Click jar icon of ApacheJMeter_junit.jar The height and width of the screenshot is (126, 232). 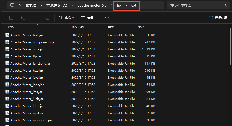[x=7, y=99]
